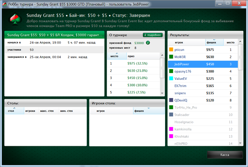Click results list scroll down arrow
The height and width of the screenshot is (167, 248).
[241, 143]
